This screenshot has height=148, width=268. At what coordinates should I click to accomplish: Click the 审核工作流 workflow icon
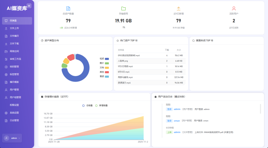6,59
